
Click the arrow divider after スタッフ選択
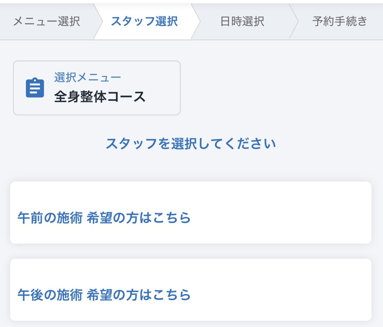(195, 21)
